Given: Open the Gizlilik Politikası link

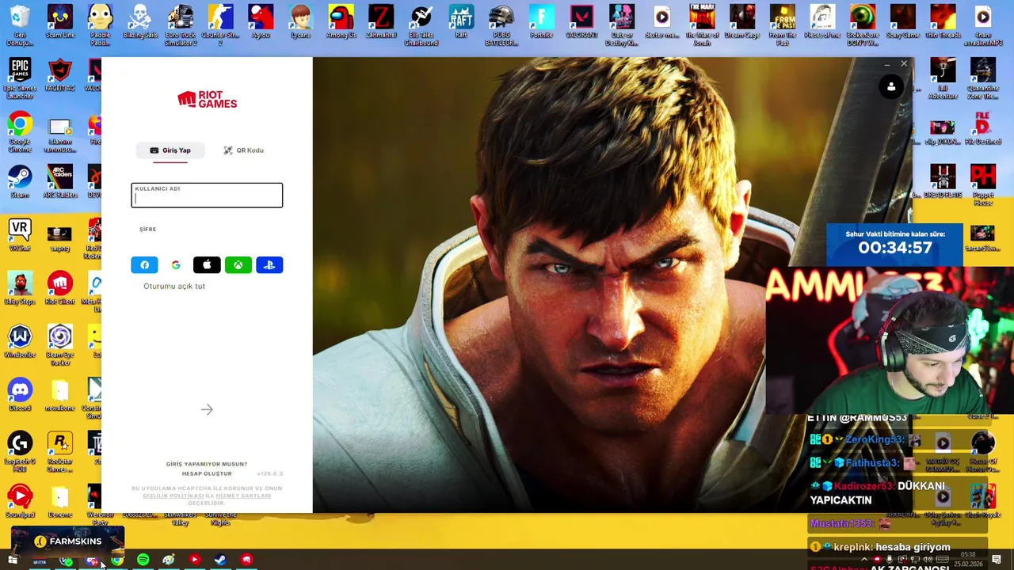Looking at the screenshot, I should pyautogui.click(x=173, y=496).
